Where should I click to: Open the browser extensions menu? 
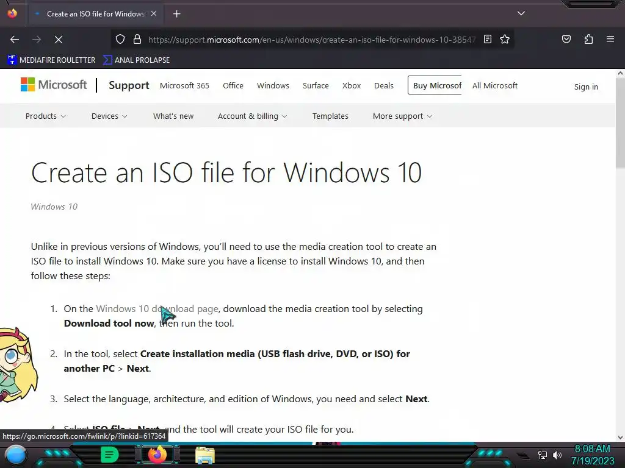588,39
